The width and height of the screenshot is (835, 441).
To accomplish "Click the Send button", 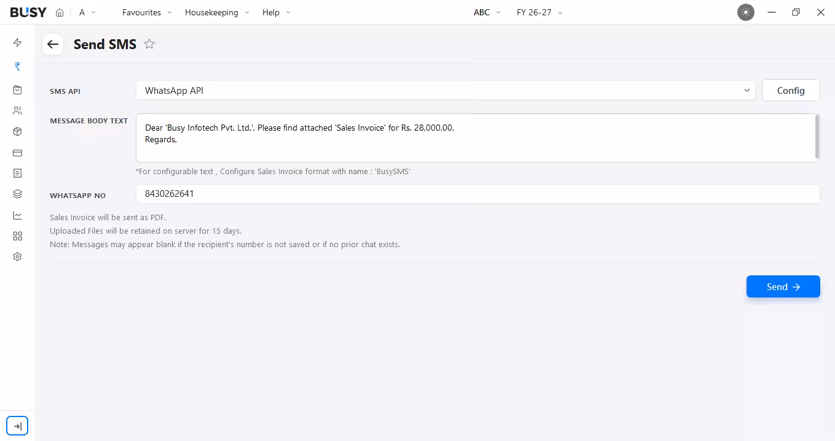I will coord(783,286).
